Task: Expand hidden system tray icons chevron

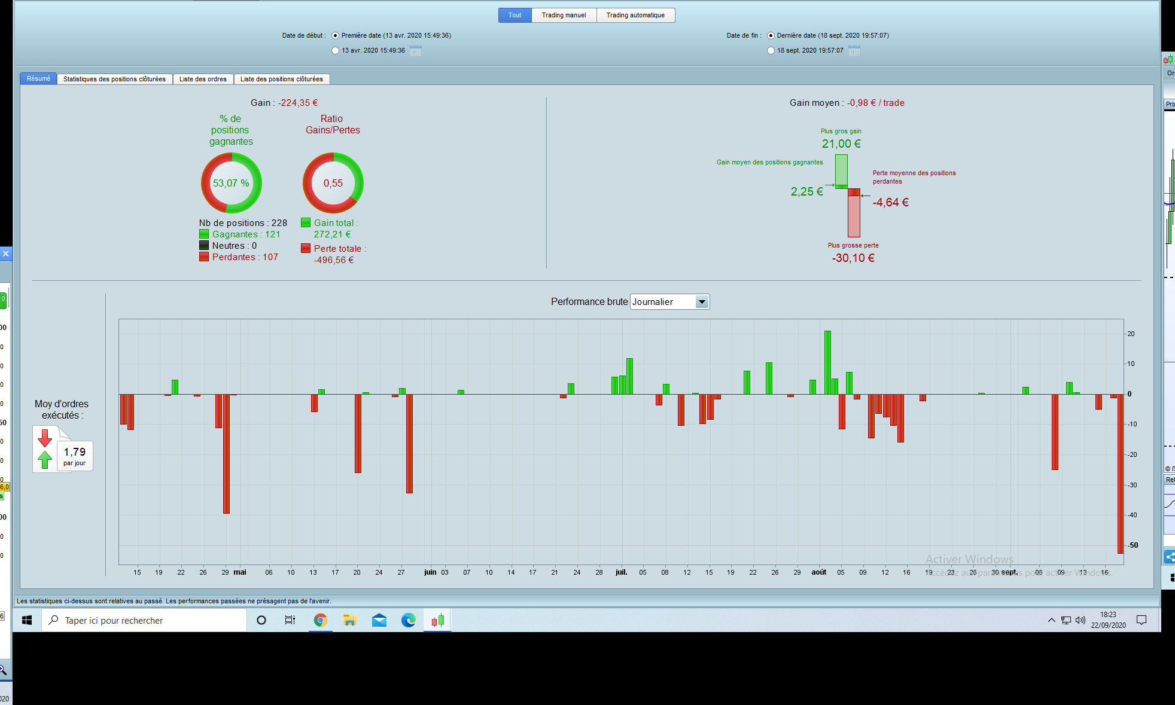Action: 1051,620
